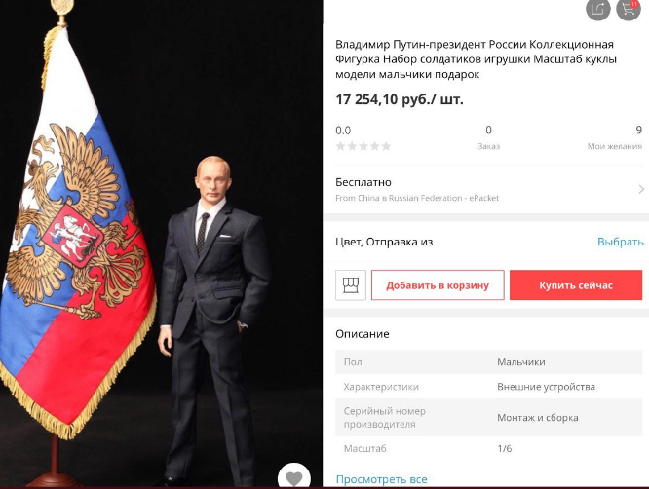The width and height of the screenshot is (649, 489).
Task: Click the Описание section heading
Action: pyautogui.click(x=363, y=334)
